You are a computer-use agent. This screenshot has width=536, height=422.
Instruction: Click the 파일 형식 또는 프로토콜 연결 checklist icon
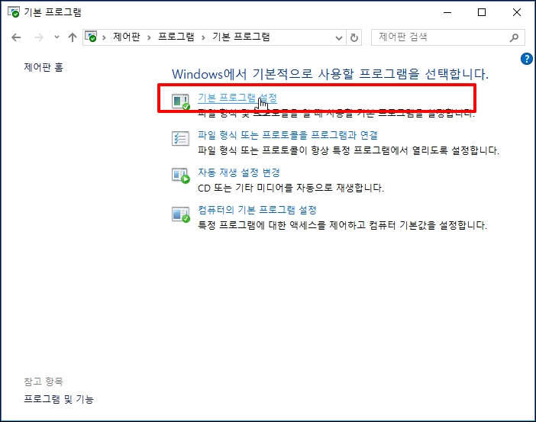click(x=180, y=138)
